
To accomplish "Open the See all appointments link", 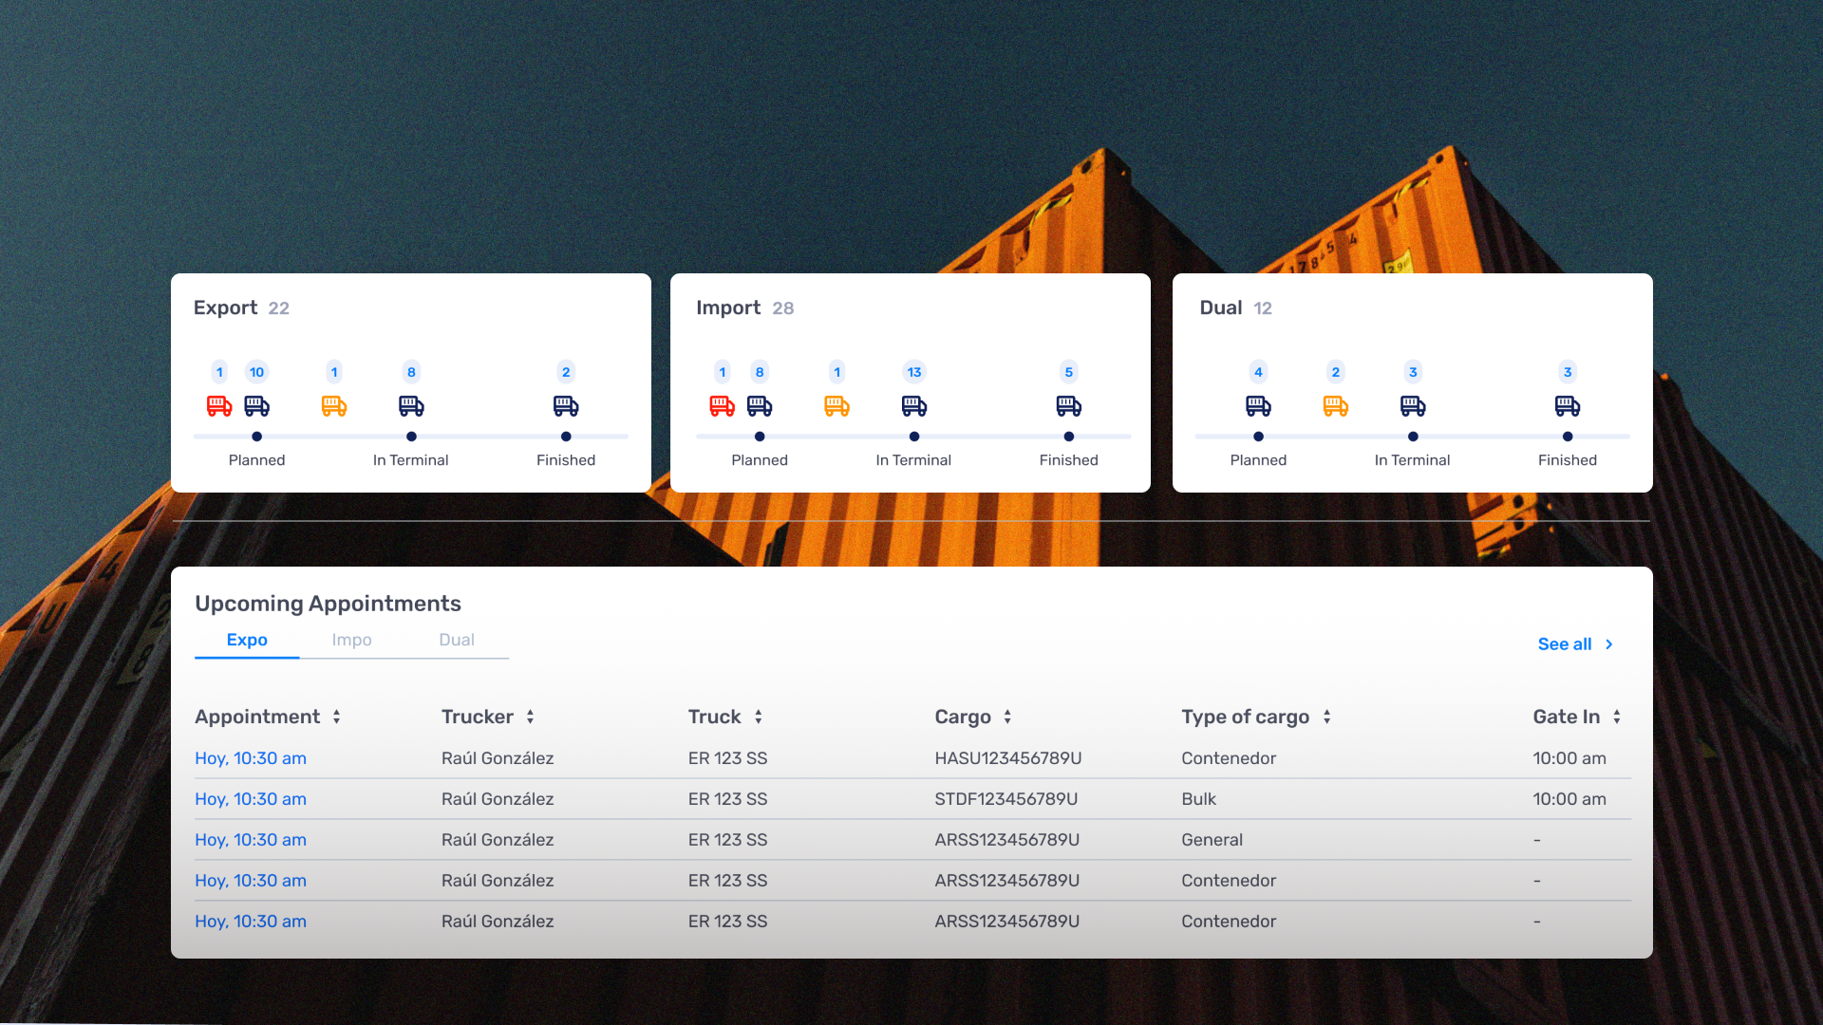I will click(1575, 644).
